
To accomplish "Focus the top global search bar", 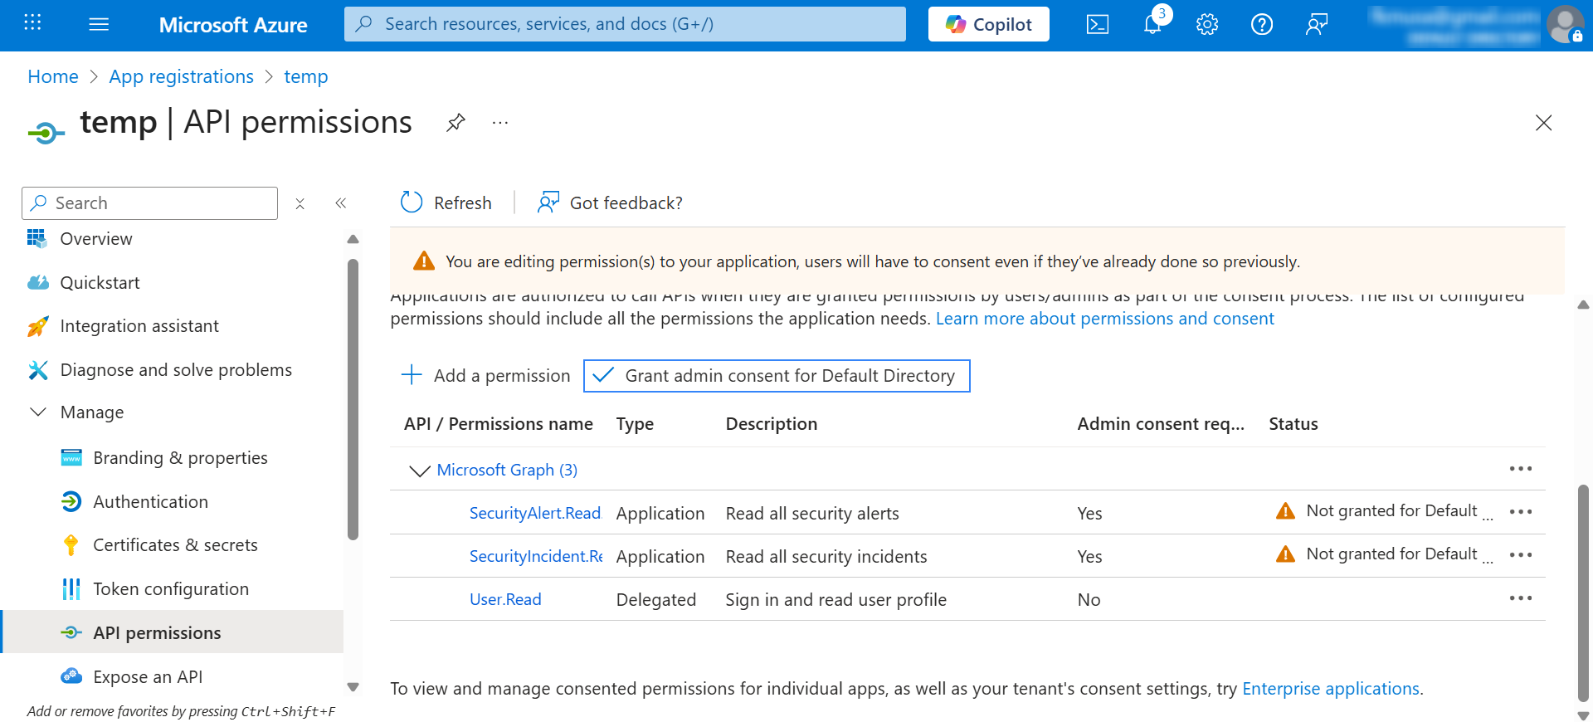I will (x=625, y=24).
